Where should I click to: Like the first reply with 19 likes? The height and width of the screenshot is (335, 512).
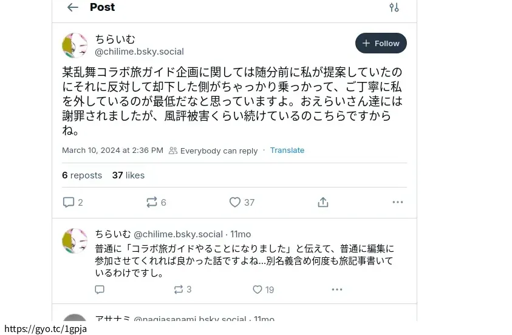coord(258,289)
